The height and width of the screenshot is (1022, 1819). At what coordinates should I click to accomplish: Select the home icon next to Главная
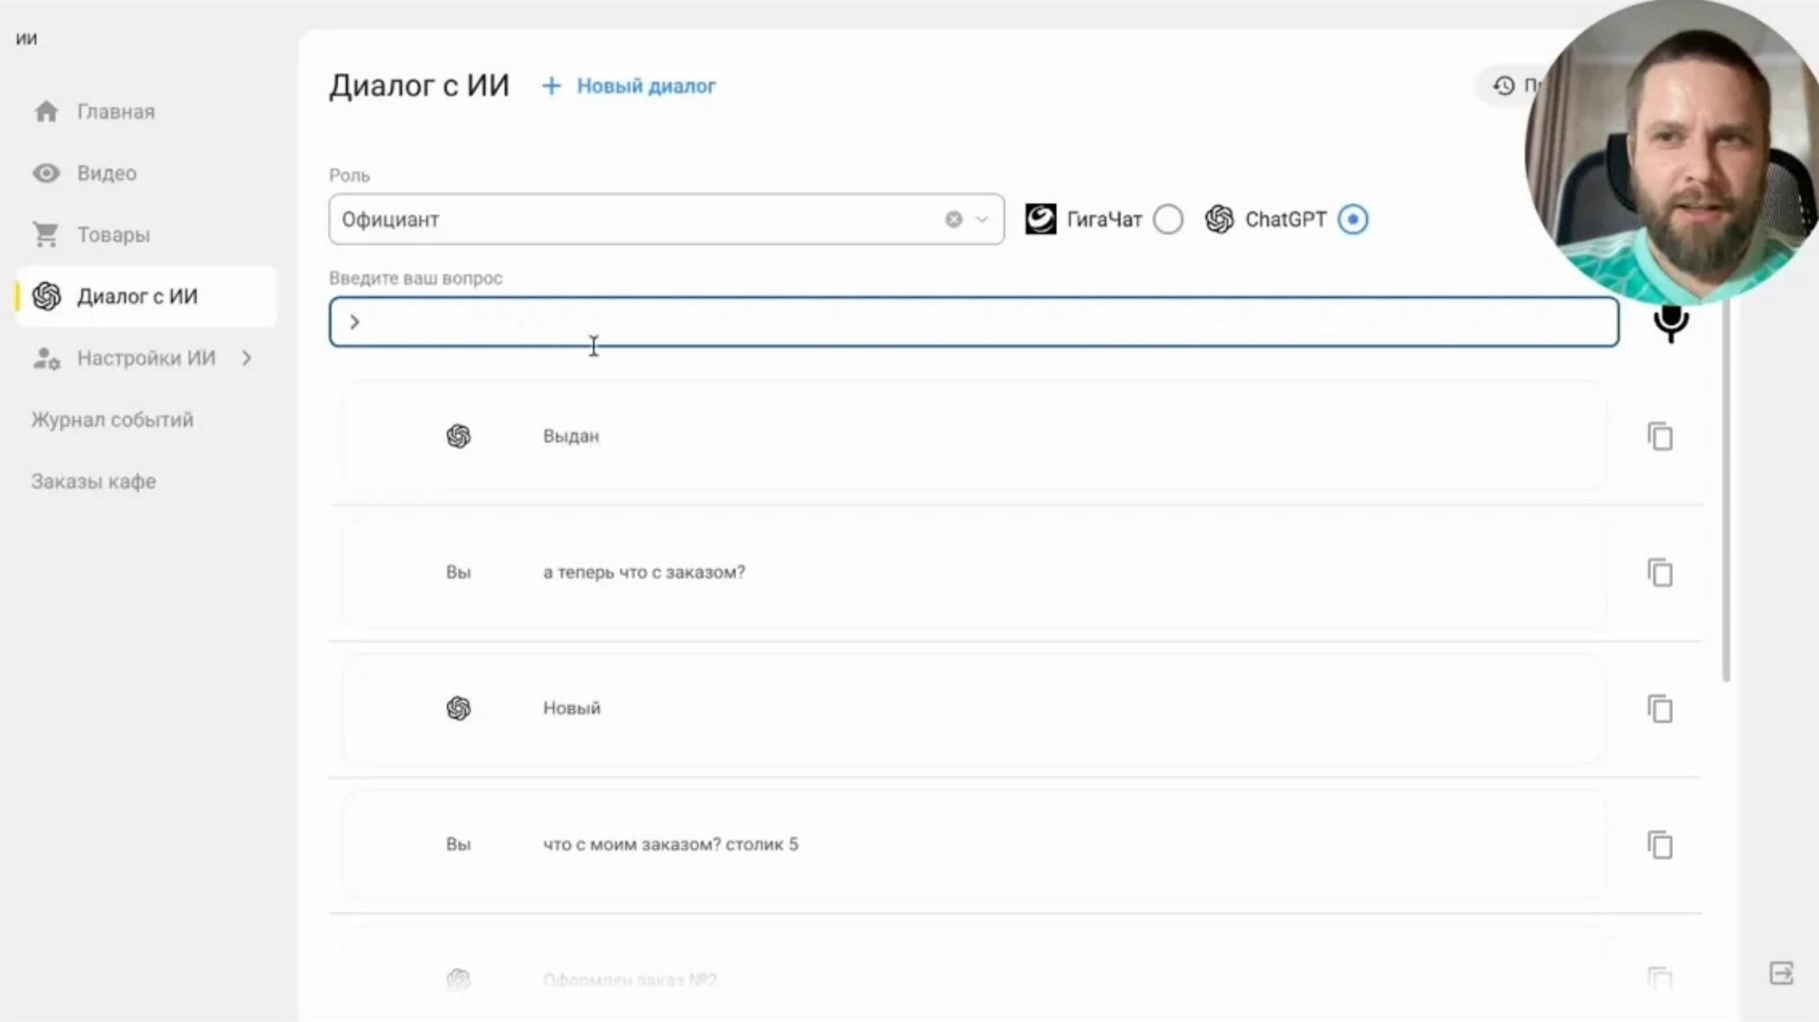46,111
